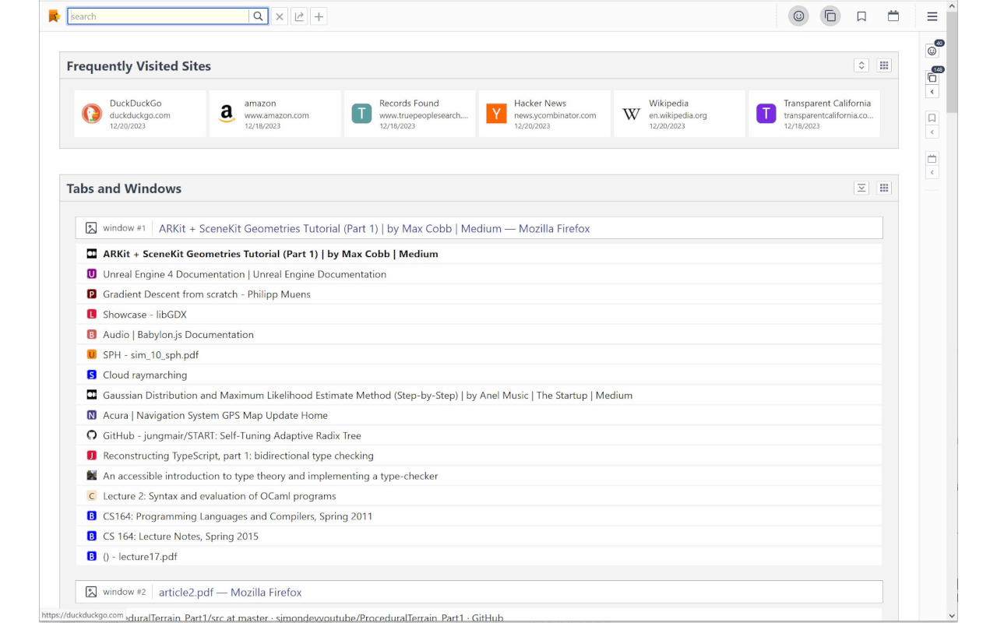Expand Frequently Visited Sites using up-down arrows
This screenshot has height=623, width=997.
point(861,65)
